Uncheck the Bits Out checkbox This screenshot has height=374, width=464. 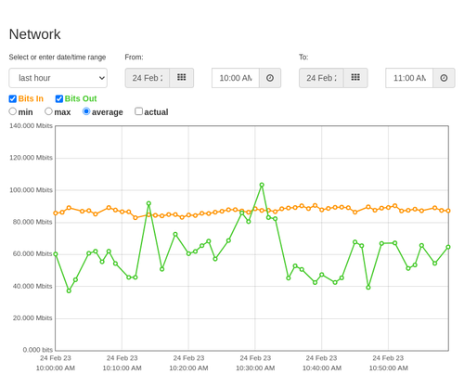[x=59, y=98]
